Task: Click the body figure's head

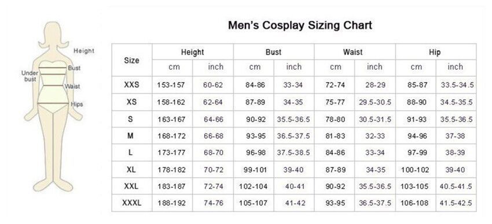Action: 53,33
